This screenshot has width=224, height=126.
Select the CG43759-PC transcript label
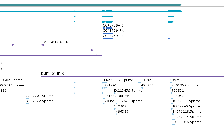coord(113,25)
